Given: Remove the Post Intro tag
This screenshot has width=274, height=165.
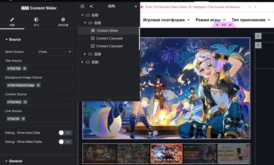Looking at the screenshot, I should [8, 102].
